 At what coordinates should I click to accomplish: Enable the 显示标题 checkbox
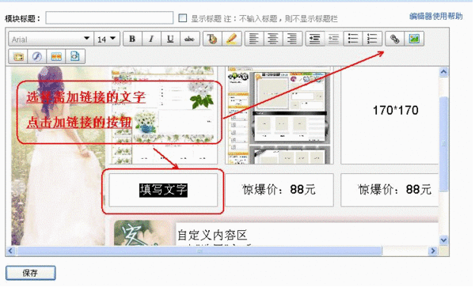(182, 18)
